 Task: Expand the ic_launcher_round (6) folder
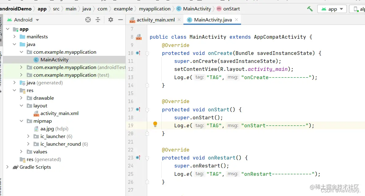pos(28,144)
